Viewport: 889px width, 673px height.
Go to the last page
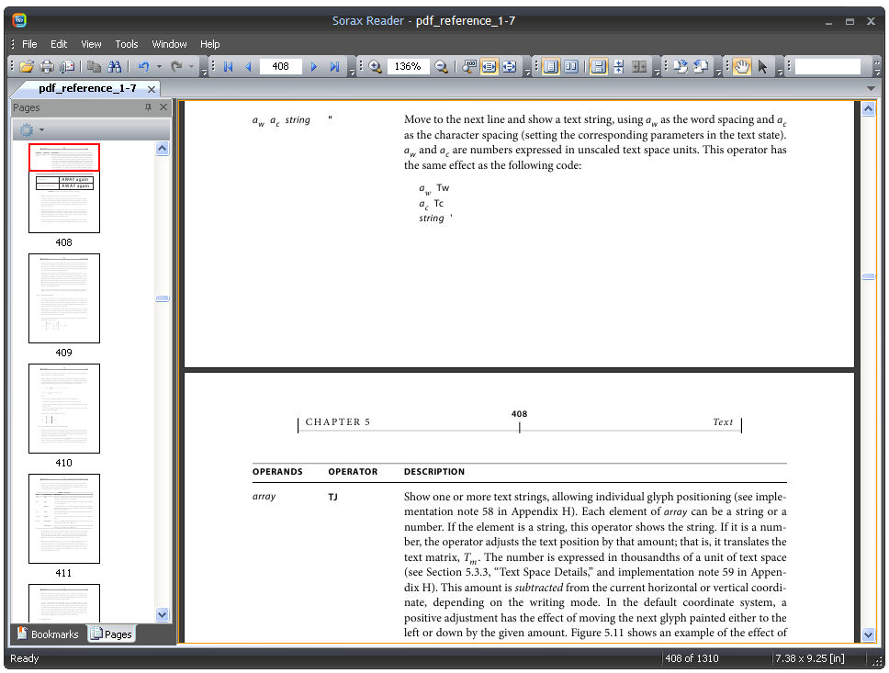(x=334, y=67)
